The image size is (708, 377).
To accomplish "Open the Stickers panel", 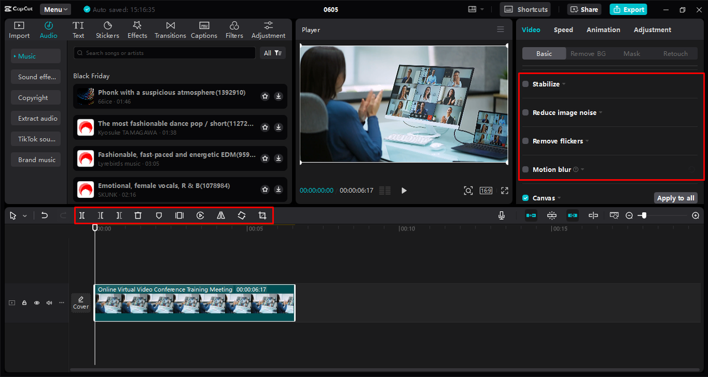I will 107,30.
